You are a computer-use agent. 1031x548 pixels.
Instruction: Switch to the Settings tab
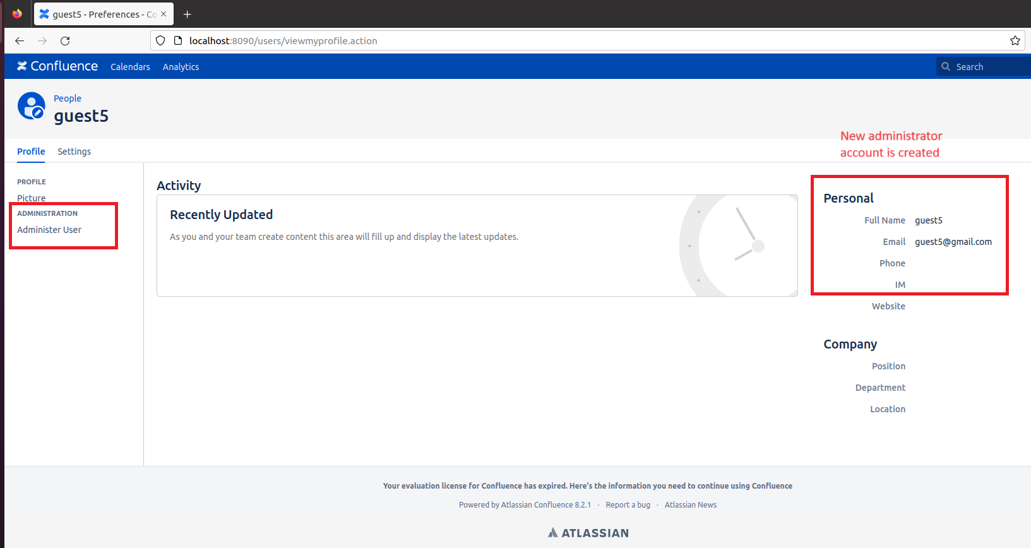74,152
